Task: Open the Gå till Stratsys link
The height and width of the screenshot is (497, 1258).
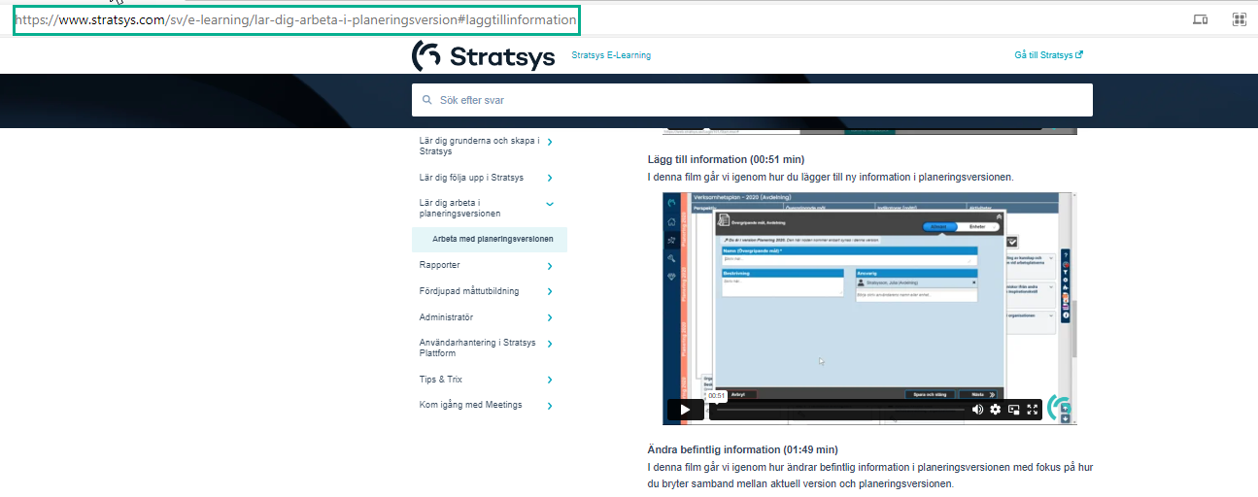Action: pos(1048,55)
